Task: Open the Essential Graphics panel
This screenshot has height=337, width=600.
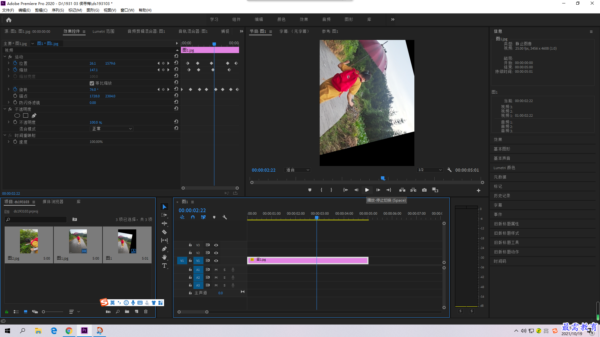Action: [502, 149]
